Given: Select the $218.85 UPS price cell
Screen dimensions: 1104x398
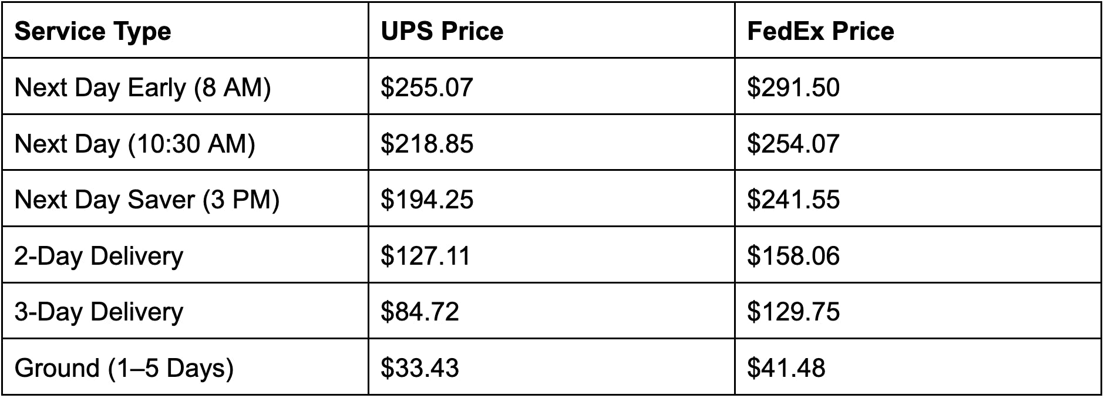Looking at the screenshot, I should click(551, 143).
